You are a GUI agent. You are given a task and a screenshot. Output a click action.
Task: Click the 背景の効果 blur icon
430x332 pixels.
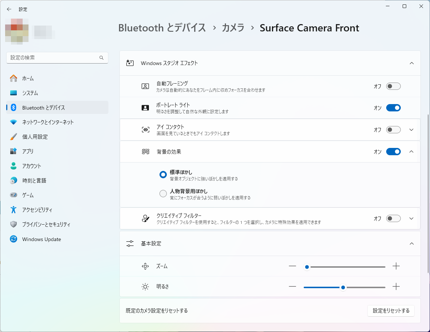click(146, 152)
